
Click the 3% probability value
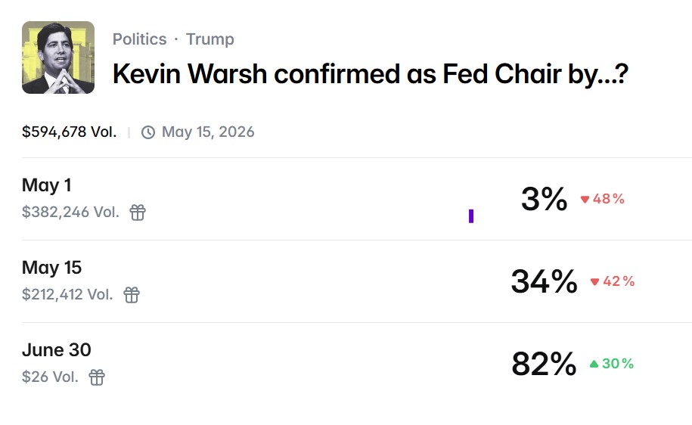point(544,200)
